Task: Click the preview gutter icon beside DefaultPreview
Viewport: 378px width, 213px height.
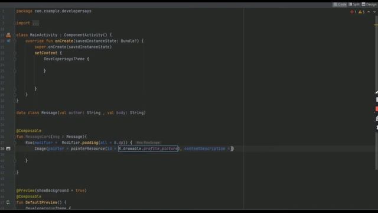Action: [8, 202]
